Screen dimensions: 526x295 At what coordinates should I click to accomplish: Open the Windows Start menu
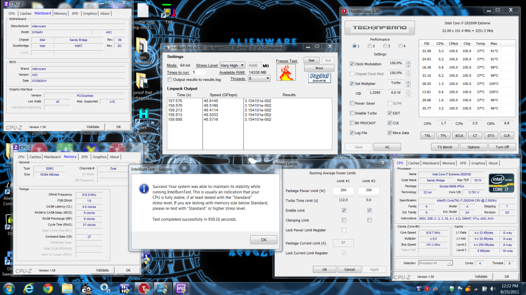point(9,288)
